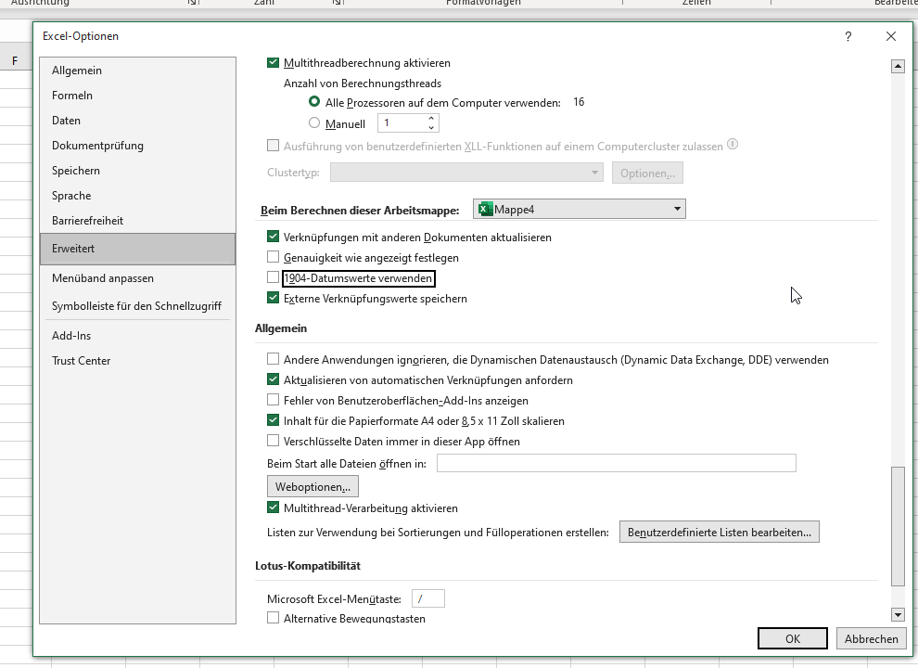Viewport: 918px width, 668px height.
Task: Select the Erweitert category
Action: click(x=137, y=249)
